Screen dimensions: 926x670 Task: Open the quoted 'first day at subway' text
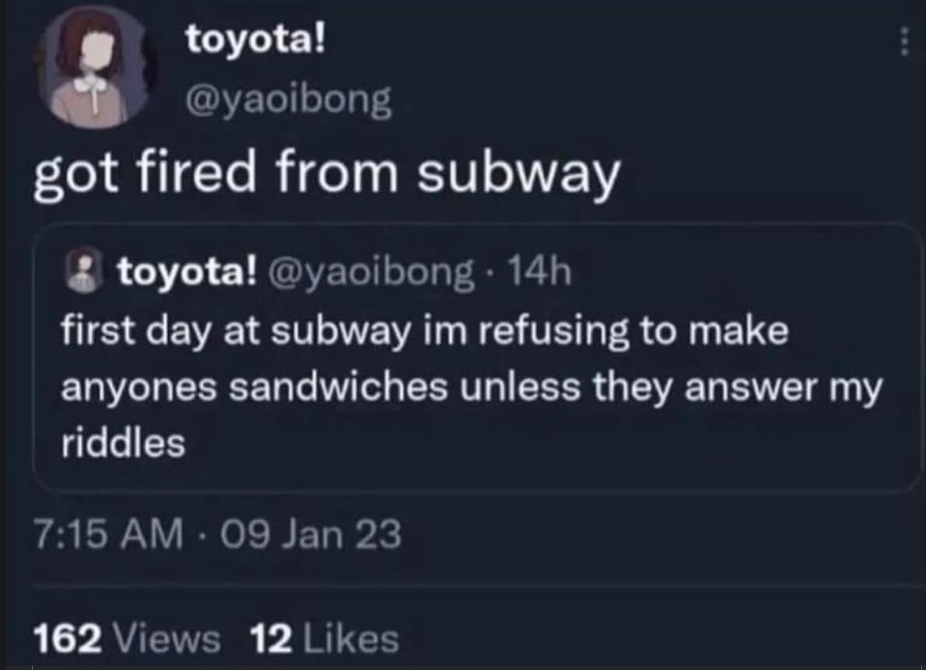click(424, 331)
